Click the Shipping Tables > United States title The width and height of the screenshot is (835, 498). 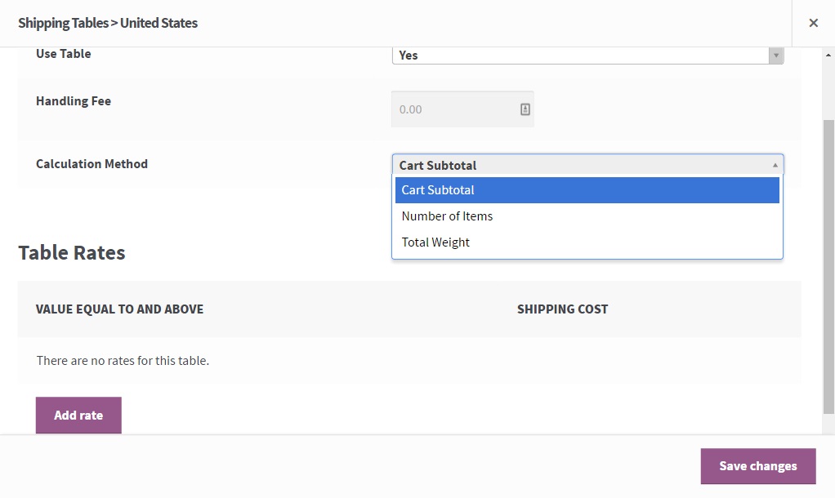(x=108, y=23)
